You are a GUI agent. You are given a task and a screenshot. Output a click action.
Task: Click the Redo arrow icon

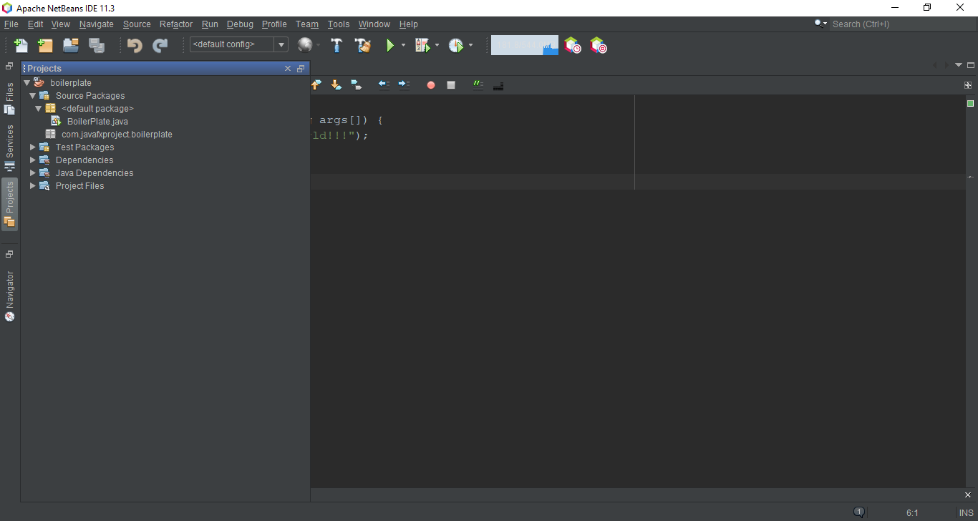click(160, 45)
